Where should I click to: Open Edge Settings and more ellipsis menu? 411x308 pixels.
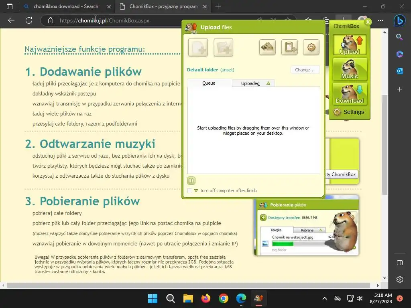click(380, 20)
